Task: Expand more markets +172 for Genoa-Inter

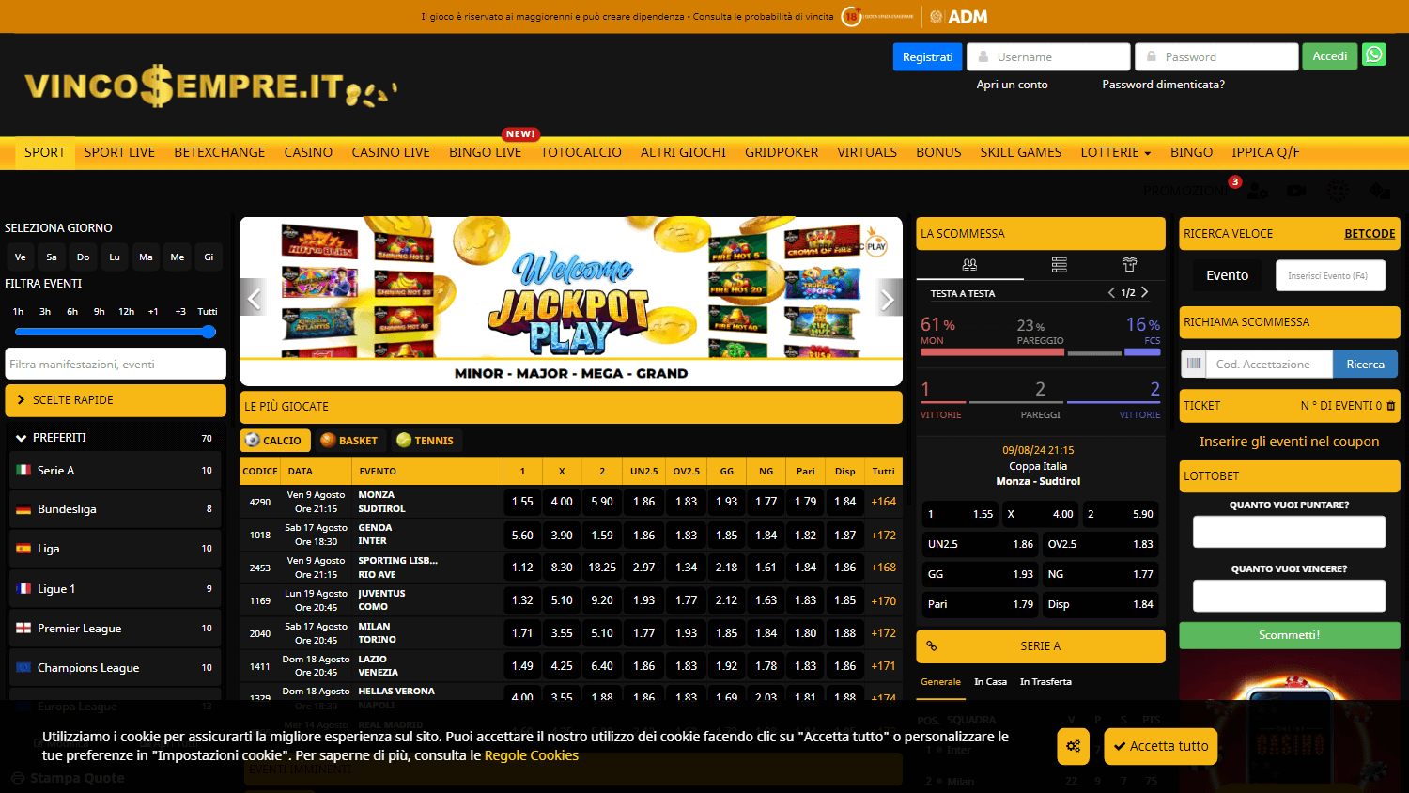Action: [883, 535]
